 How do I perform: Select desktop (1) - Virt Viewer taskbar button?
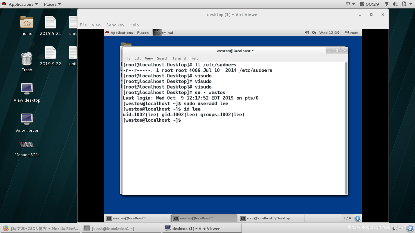point(202,228)
